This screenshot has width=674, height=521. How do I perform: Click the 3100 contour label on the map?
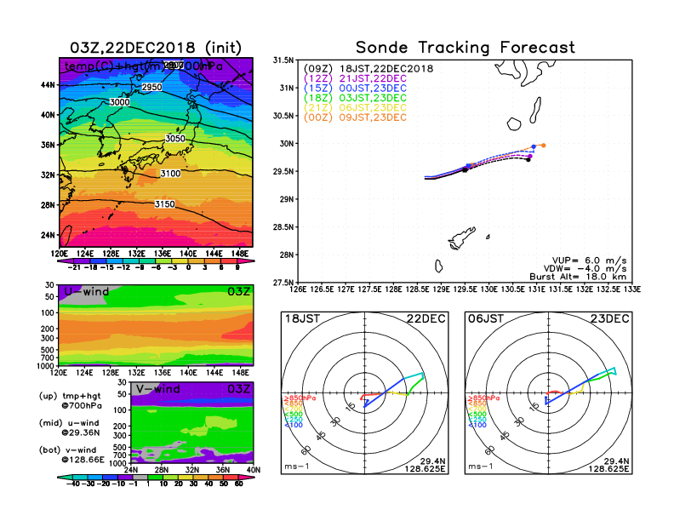[x=170, y=174]
